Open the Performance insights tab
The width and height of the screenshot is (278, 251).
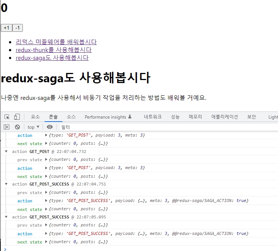pyautogui.click(x=108, y=117)
